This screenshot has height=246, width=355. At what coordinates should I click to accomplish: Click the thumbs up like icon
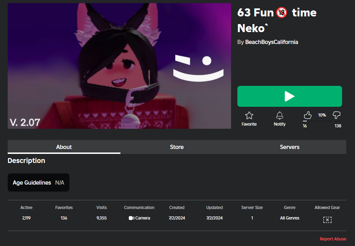click(307, 115)
